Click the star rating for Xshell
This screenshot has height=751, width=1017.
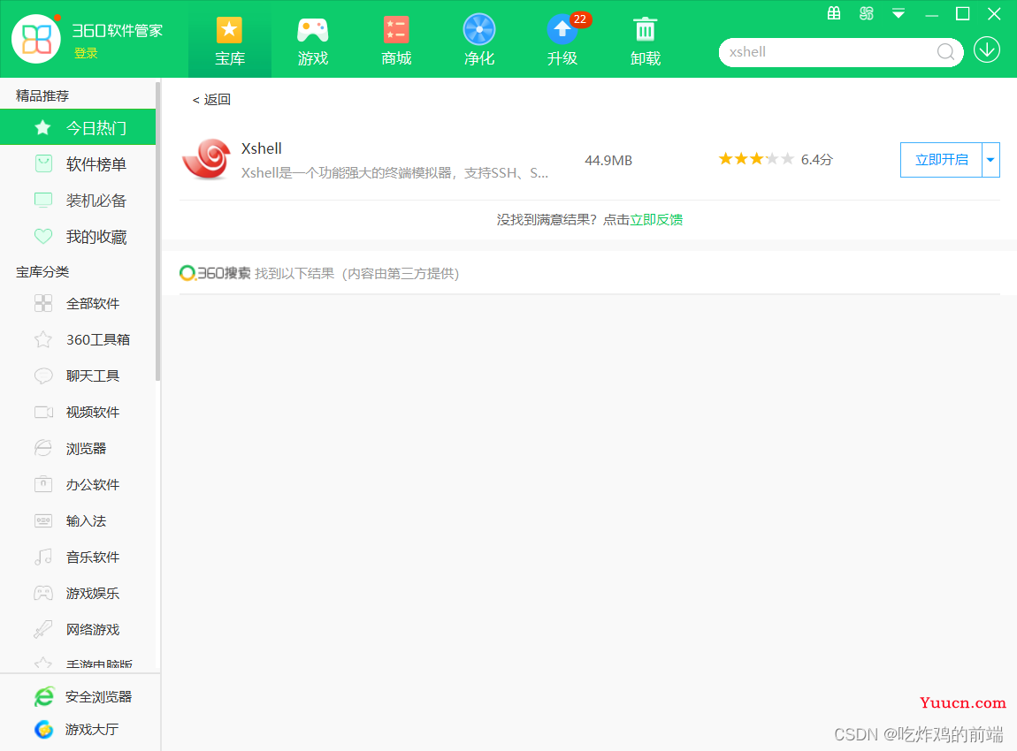pyautogui.click(x=755, y=159)
